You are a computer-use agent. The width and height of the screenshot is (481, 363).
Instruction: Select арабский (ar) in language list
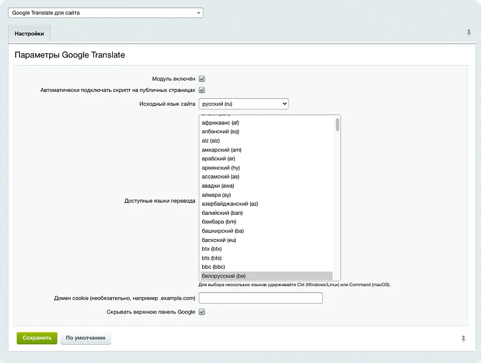click(x=267, y=159)
